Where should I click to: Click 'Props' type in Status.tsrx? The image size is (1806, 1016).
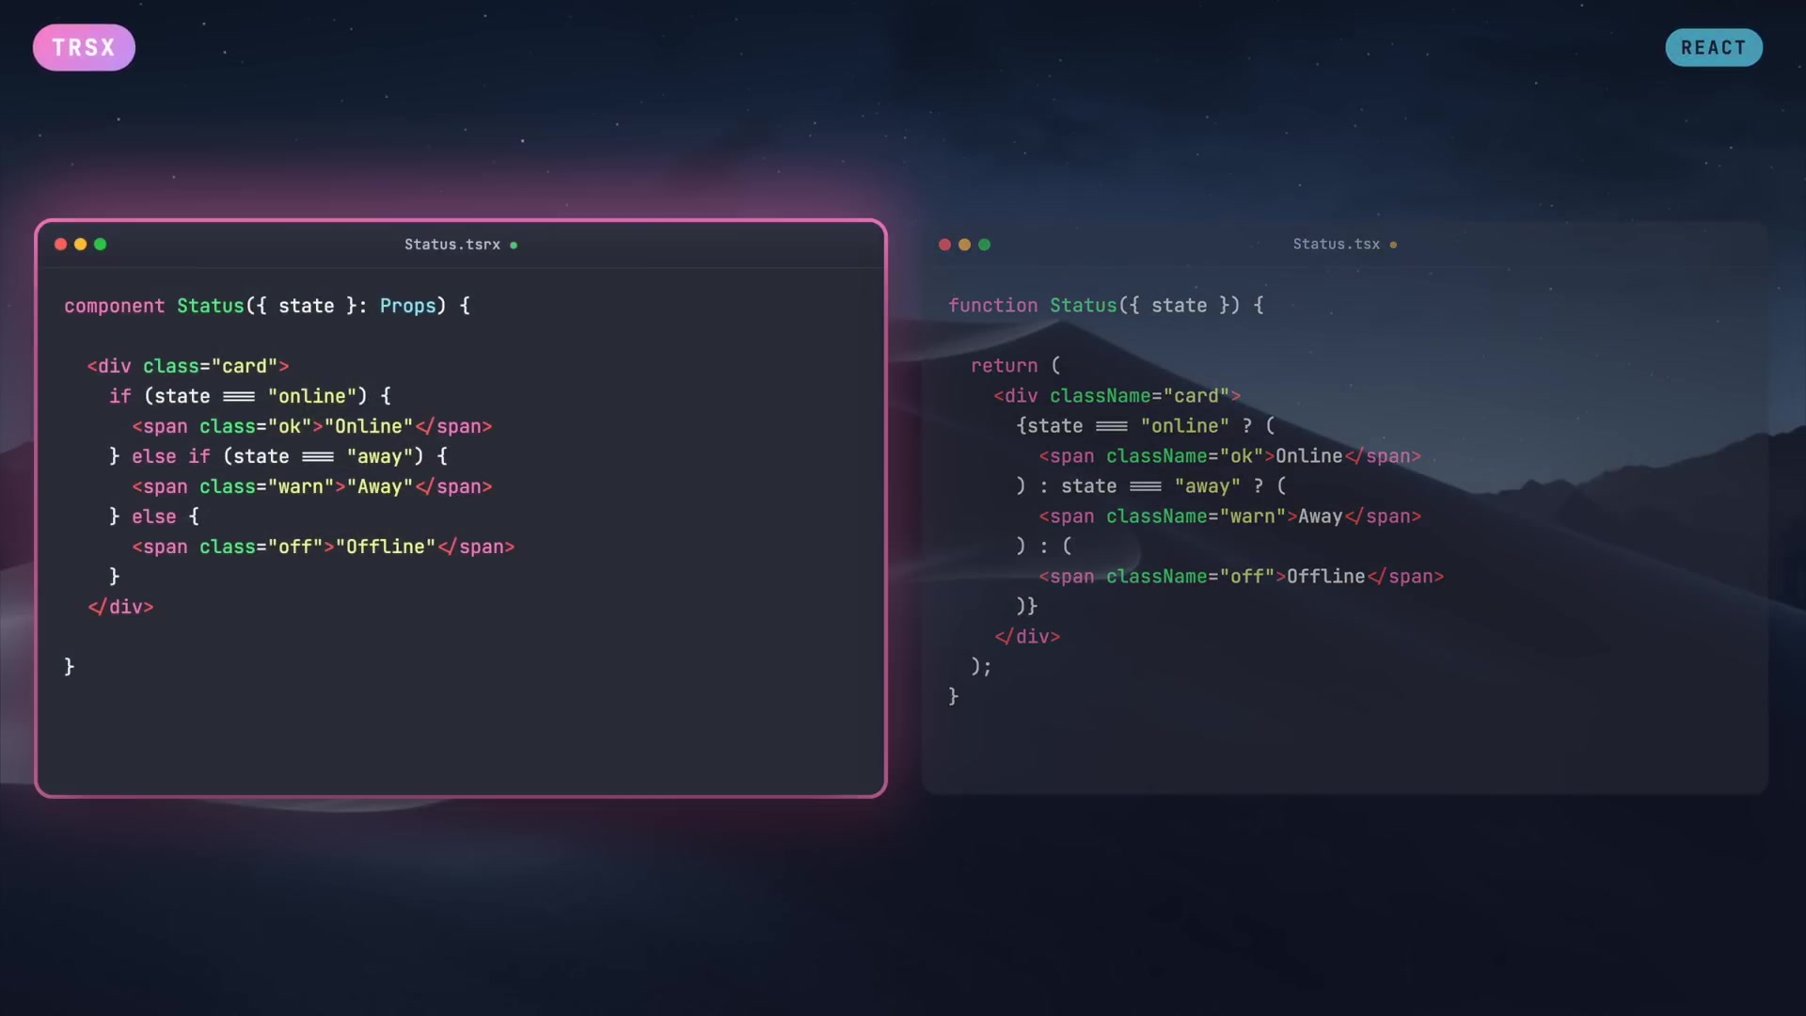point(407,306)
